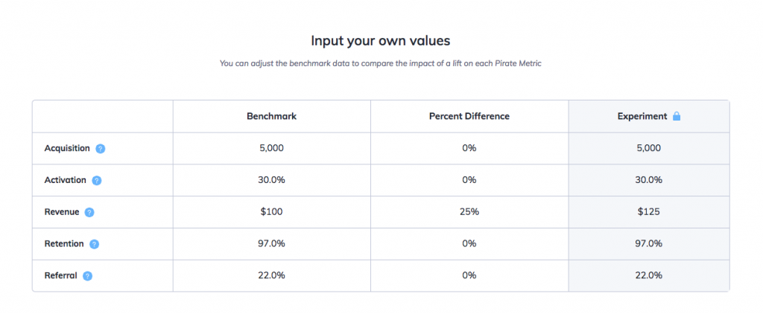Image resolution: width=763 pixels, height=314 pixels.
Task: Click the Revenue benchmark $100 field
Action: 271,212
